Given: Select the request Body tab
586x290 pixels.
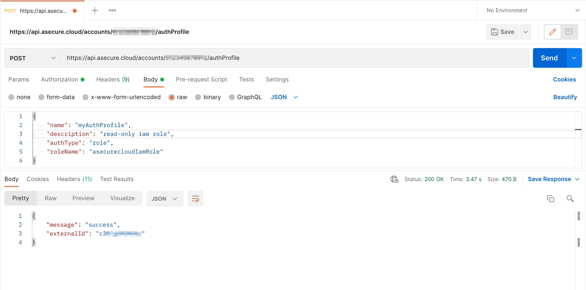Looking at the screenshot, I should click(x=154, y=79).
